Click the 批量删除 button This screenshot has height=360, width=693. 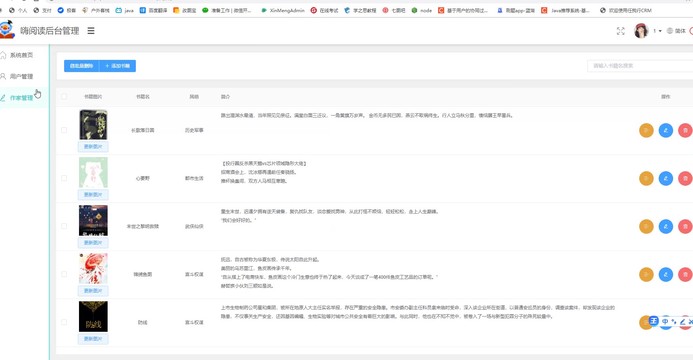[x=82, y=66]
